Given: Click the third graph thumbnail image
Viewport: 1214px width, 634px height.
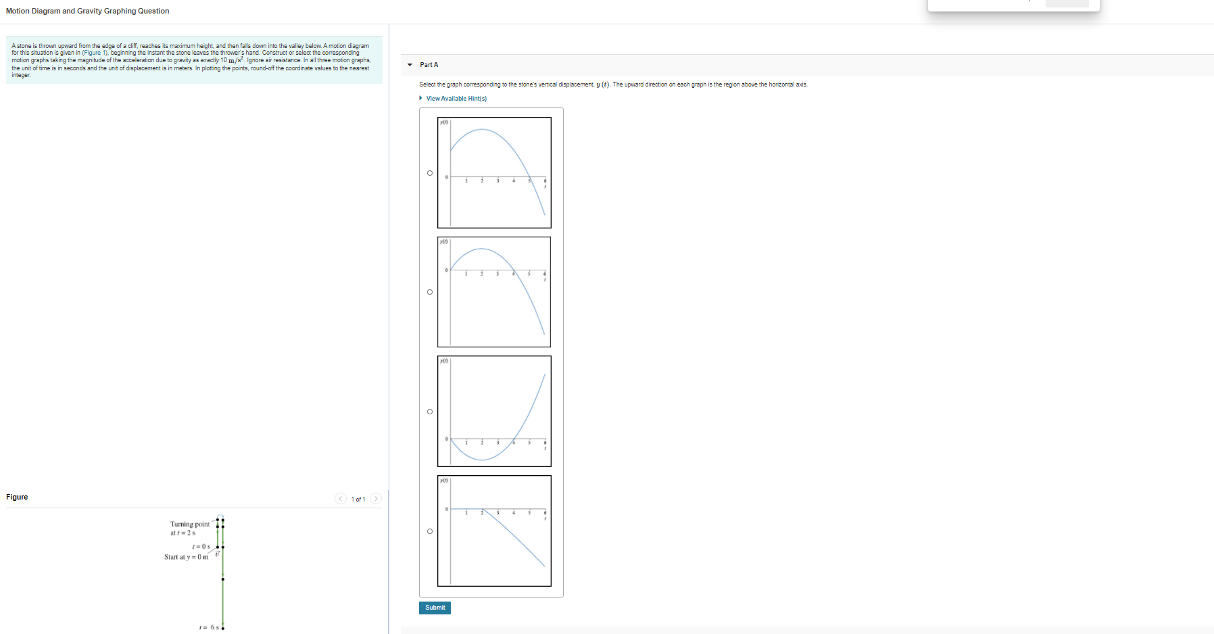Looking at the screenshot, I should tap(493, 411).
